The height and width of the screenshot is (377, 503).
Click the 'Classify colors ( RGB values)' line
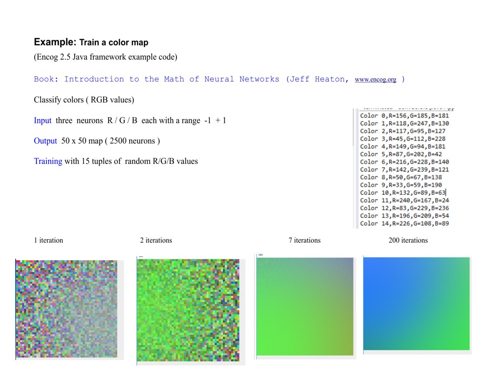pyautogui.click(x=84, y=100)
